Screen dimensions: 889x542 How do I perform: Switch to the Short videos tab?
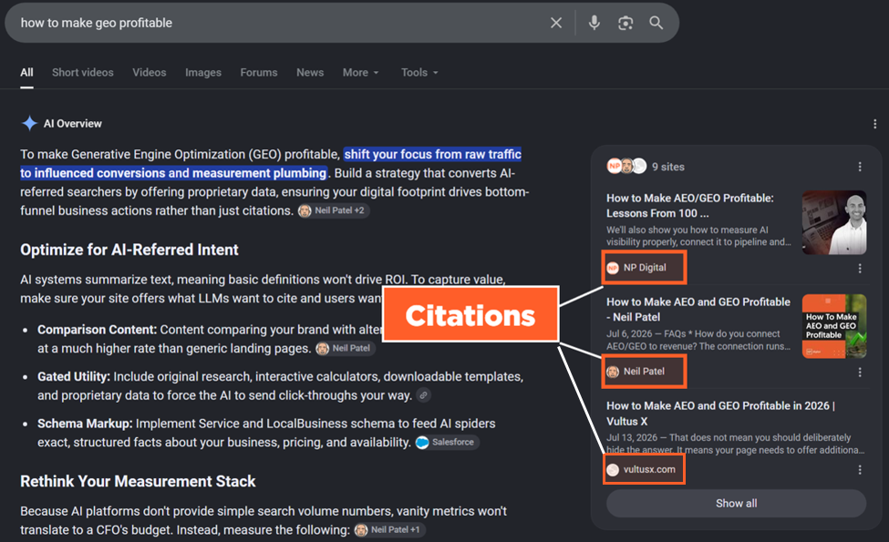tap(83, 73)
